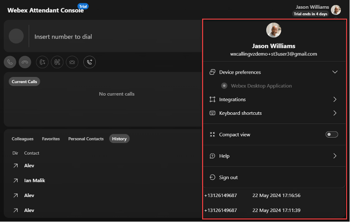Click the Keyboard shortcuts keyboard icon
Image resolution: width=350 pixels, height=222 pixels.
(212, 113)
